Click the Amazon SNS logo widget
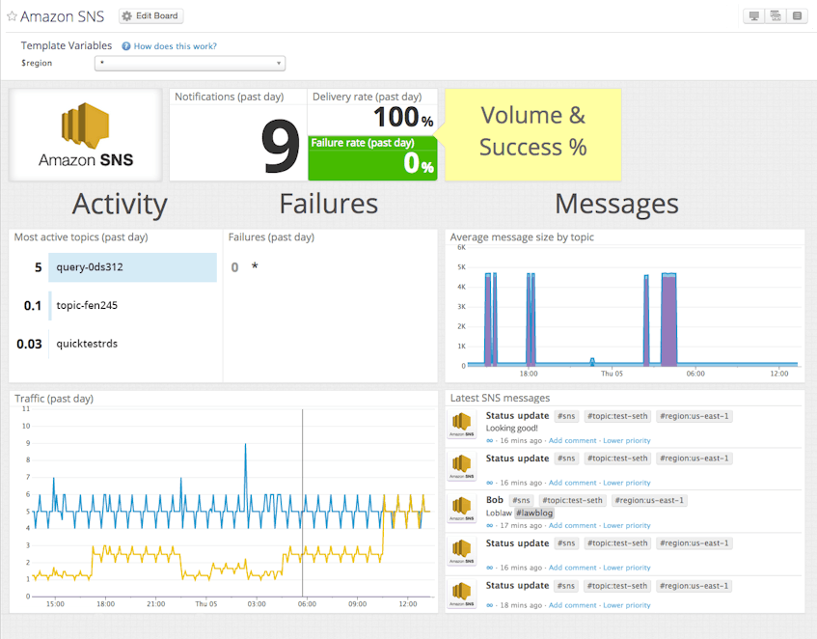The height and width of the screenshot is (639, 817). [x=86, y=135]
